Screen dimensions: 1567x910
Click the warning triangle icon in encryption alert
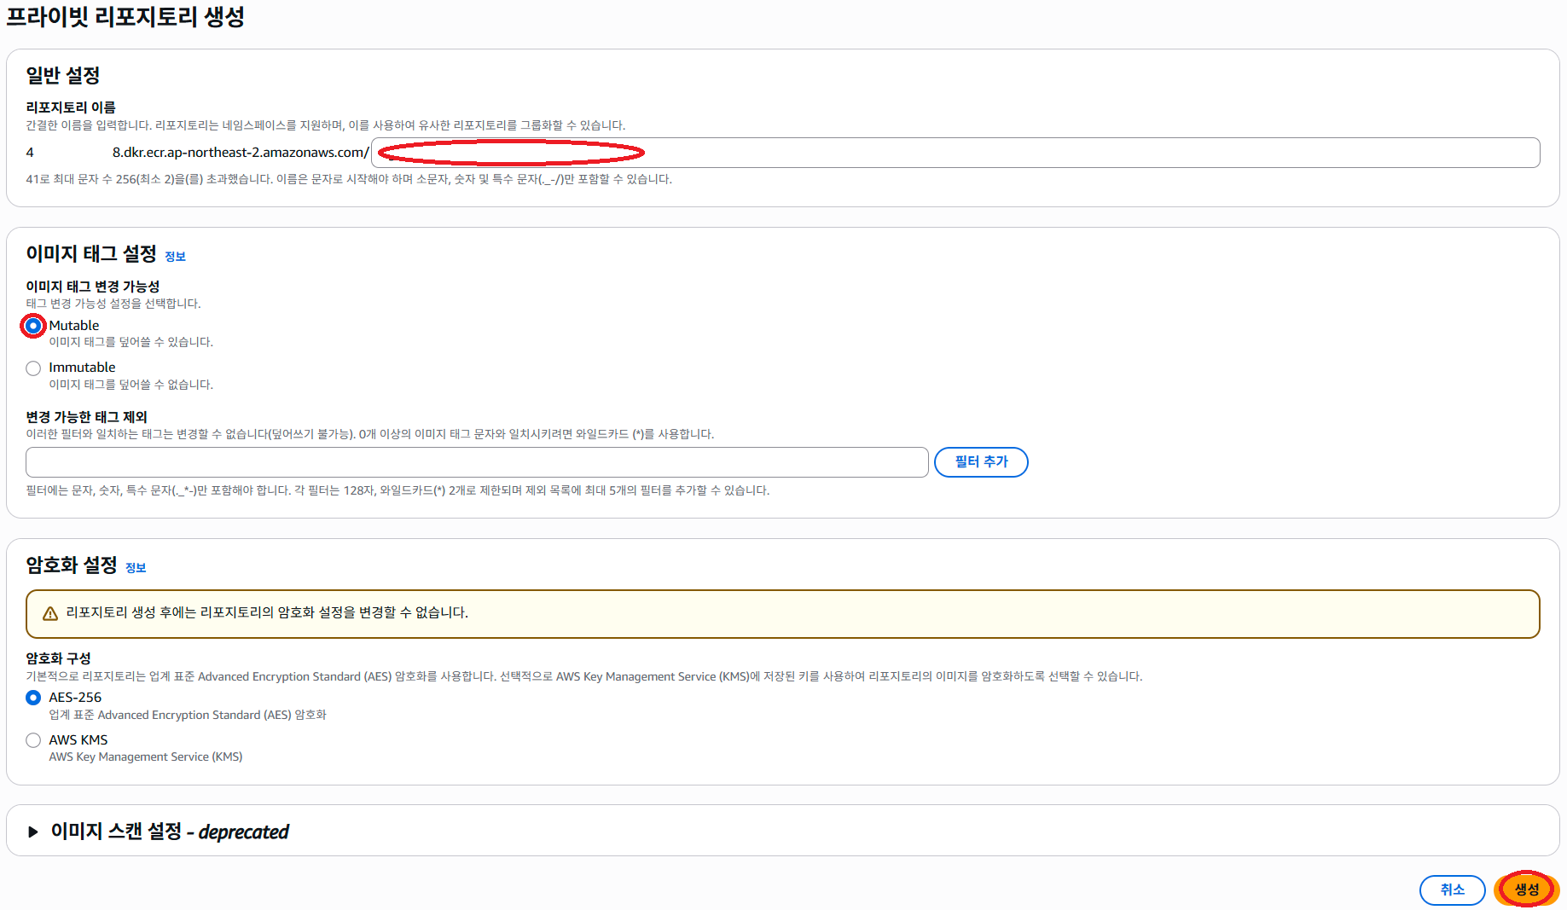point(50,613)
